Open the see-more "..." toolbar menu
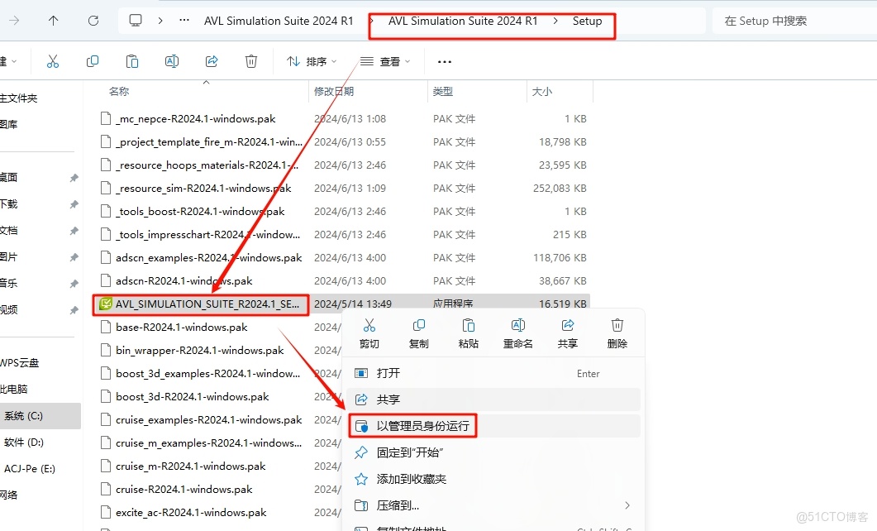The height and width of the screenshot is (531, 877). [x=444, y=61]
